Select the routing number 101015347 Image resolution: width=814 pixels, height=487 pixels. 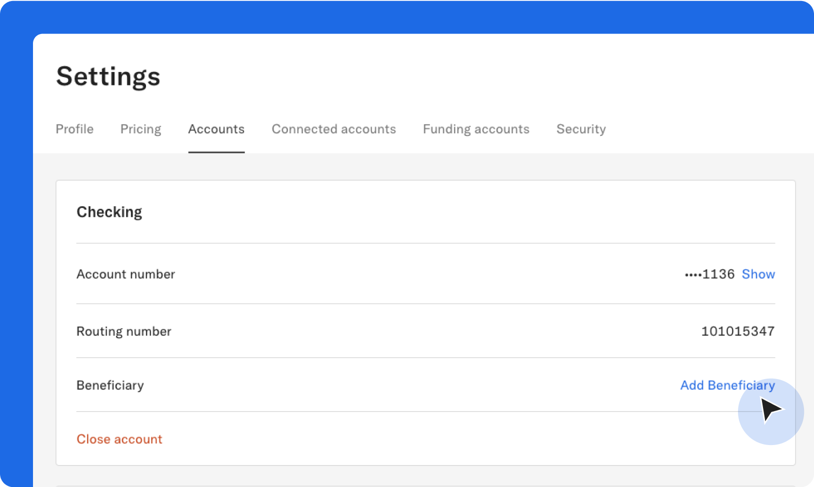click(x=738, y=331)
